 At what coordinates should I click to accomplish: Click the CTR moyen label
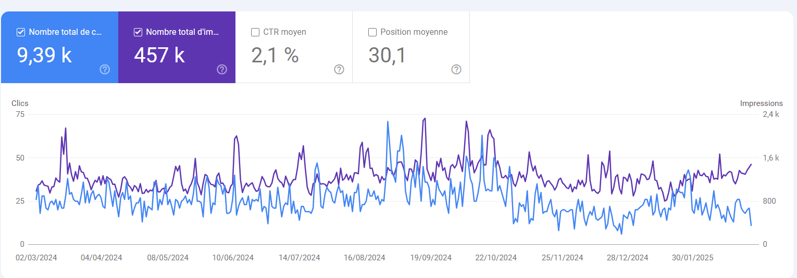pyautogui.click(x=284, y=32)
